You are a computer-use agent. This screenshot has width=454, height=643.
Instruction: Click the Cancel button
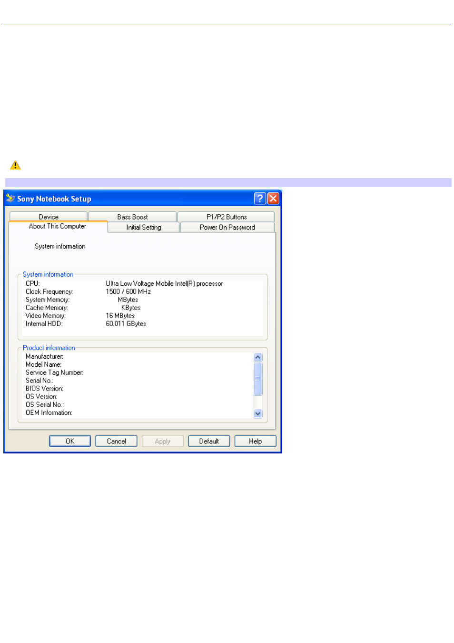tap(117, 441)
